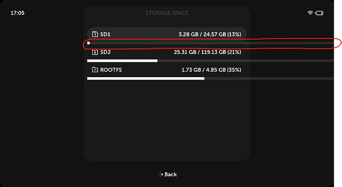Select the ROOTFS storage label
342x187 pixels.
111,70
